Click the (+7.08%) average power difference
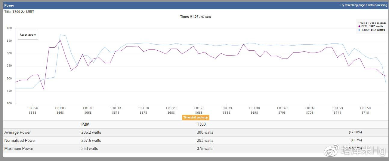Viewport: 389px width, 161px height. pyautogui.click(x=355, y=132)
